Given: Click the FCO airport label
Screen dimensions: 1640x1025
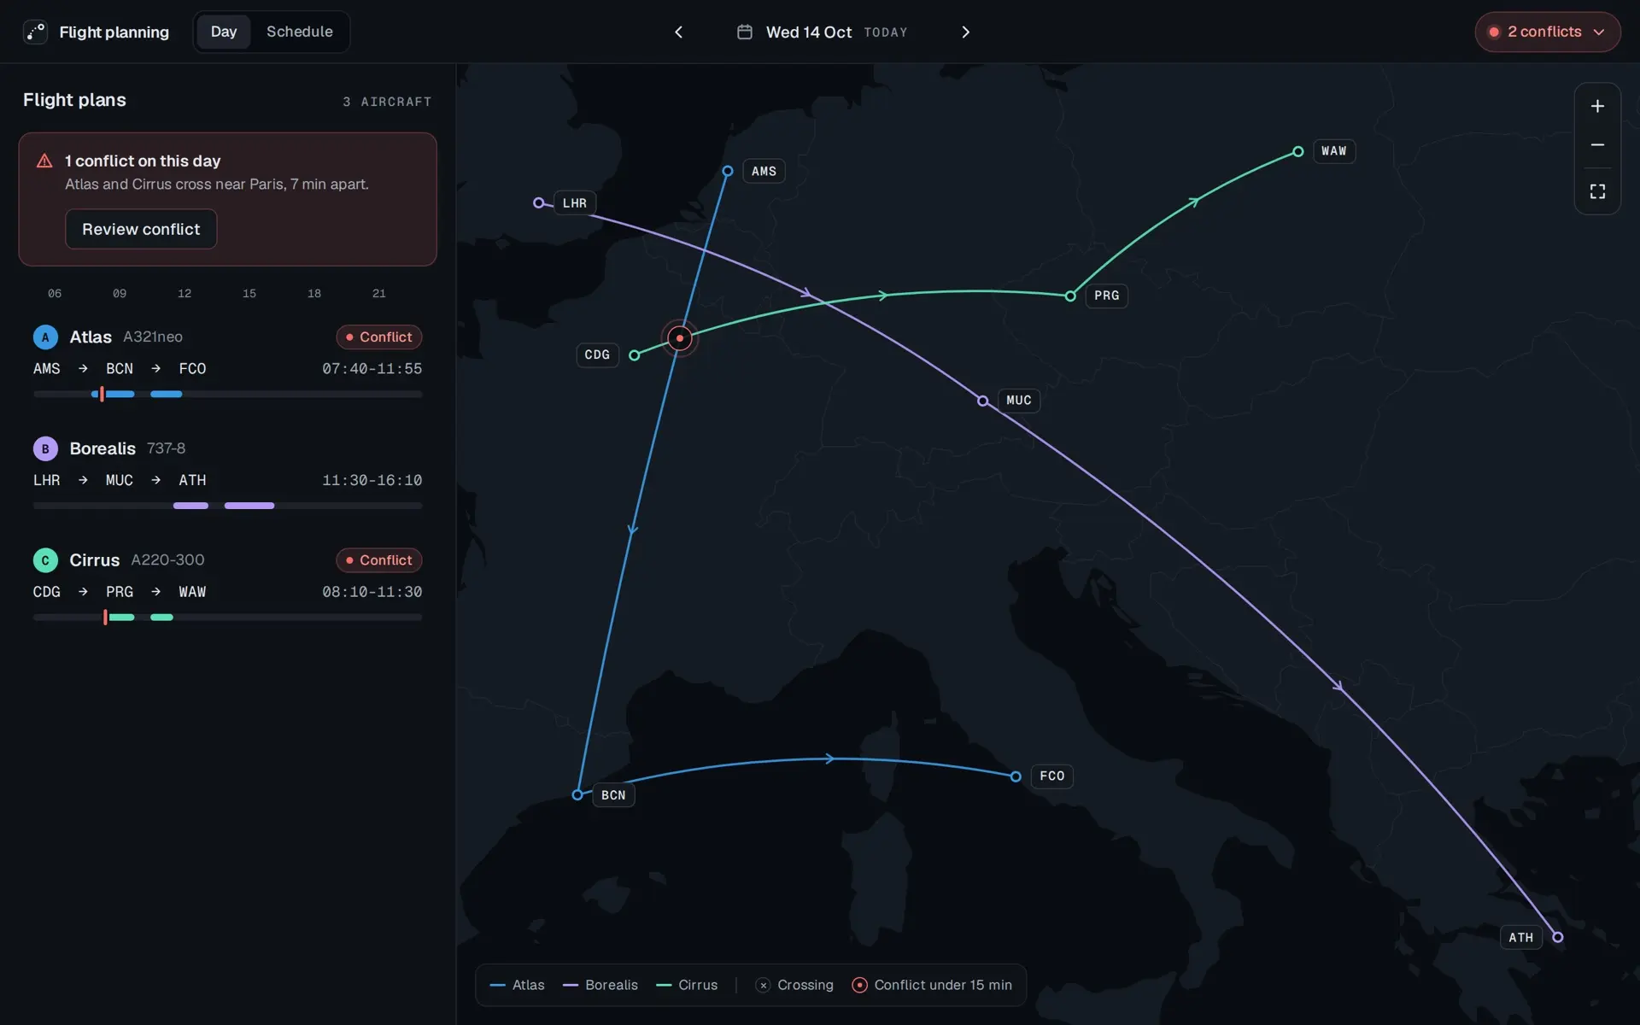Looking at the screenshot, I should 1052,776.
